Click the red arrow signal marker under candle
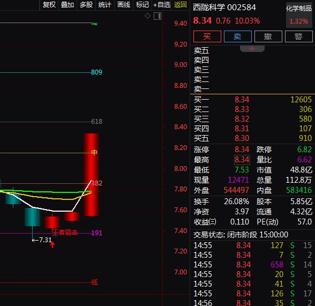The width and height of the screenshot is (315, 306). click(x=52, y=245)
